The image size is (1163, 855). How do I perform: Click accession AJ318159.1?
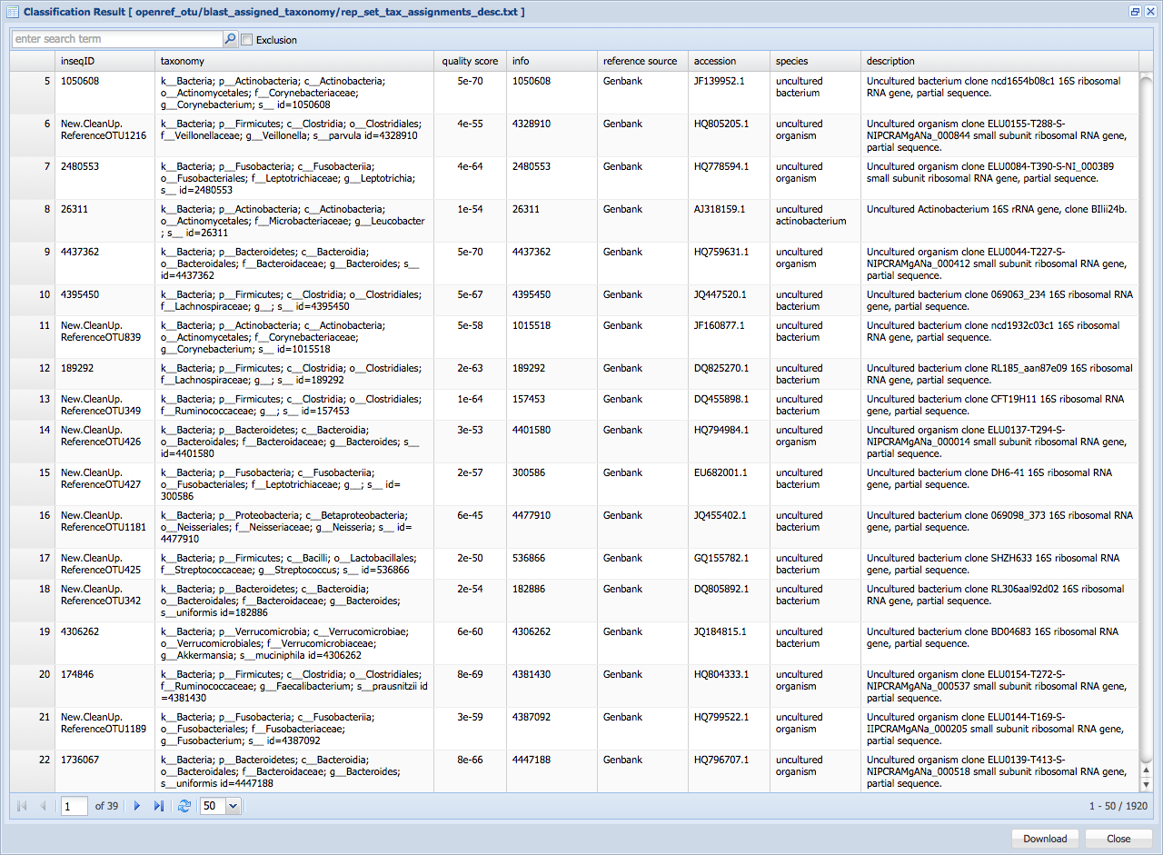click(719, 209)
